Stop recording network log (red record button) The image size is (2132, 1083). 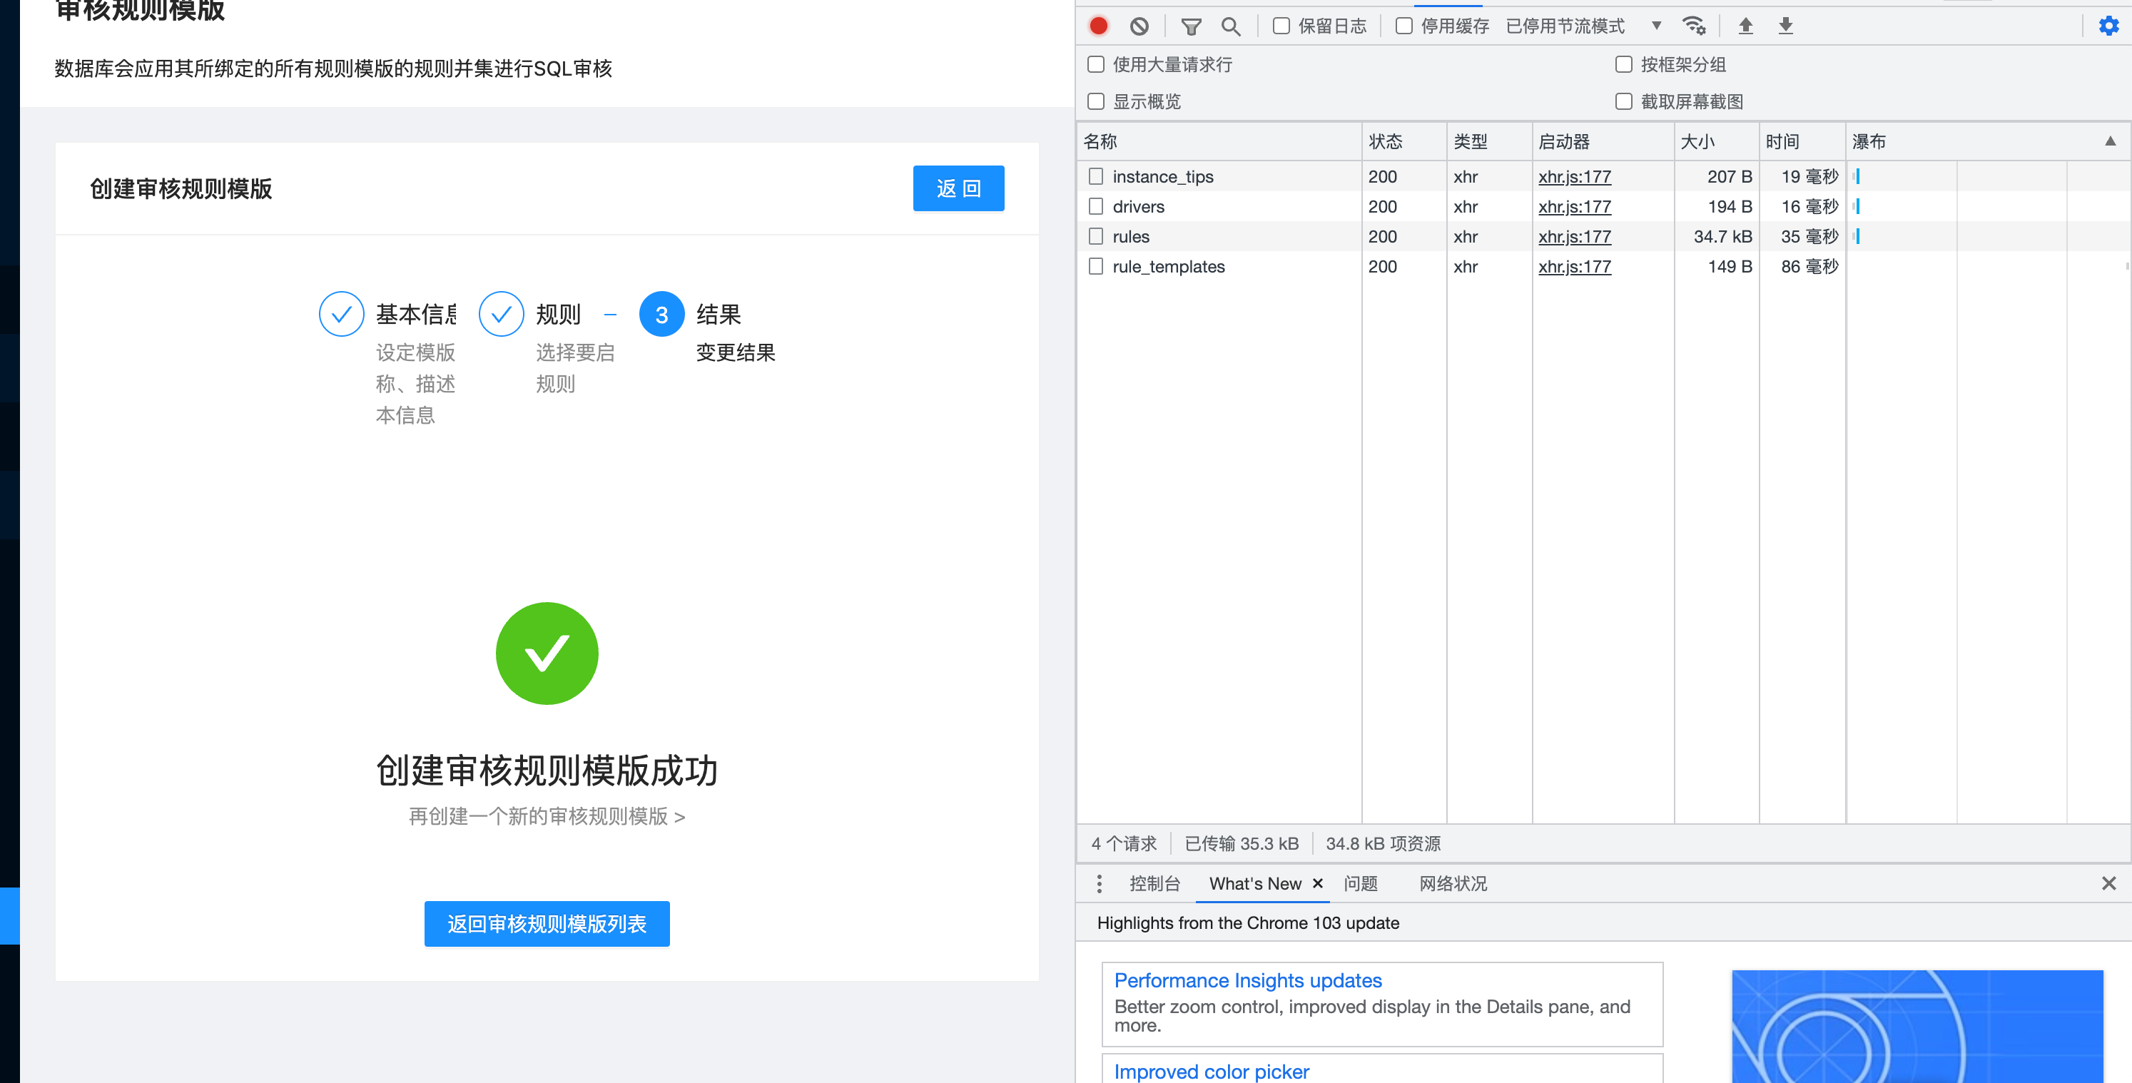click(1098, 26)
